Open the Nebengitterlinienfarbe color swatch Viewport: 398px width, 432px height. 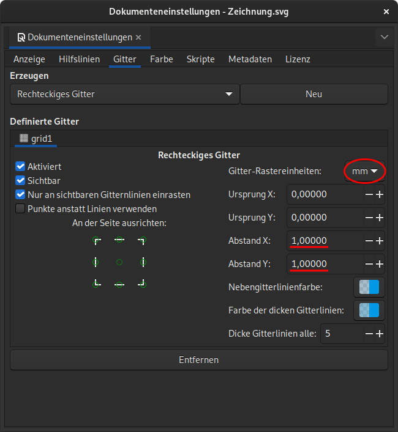coord(369,287)
